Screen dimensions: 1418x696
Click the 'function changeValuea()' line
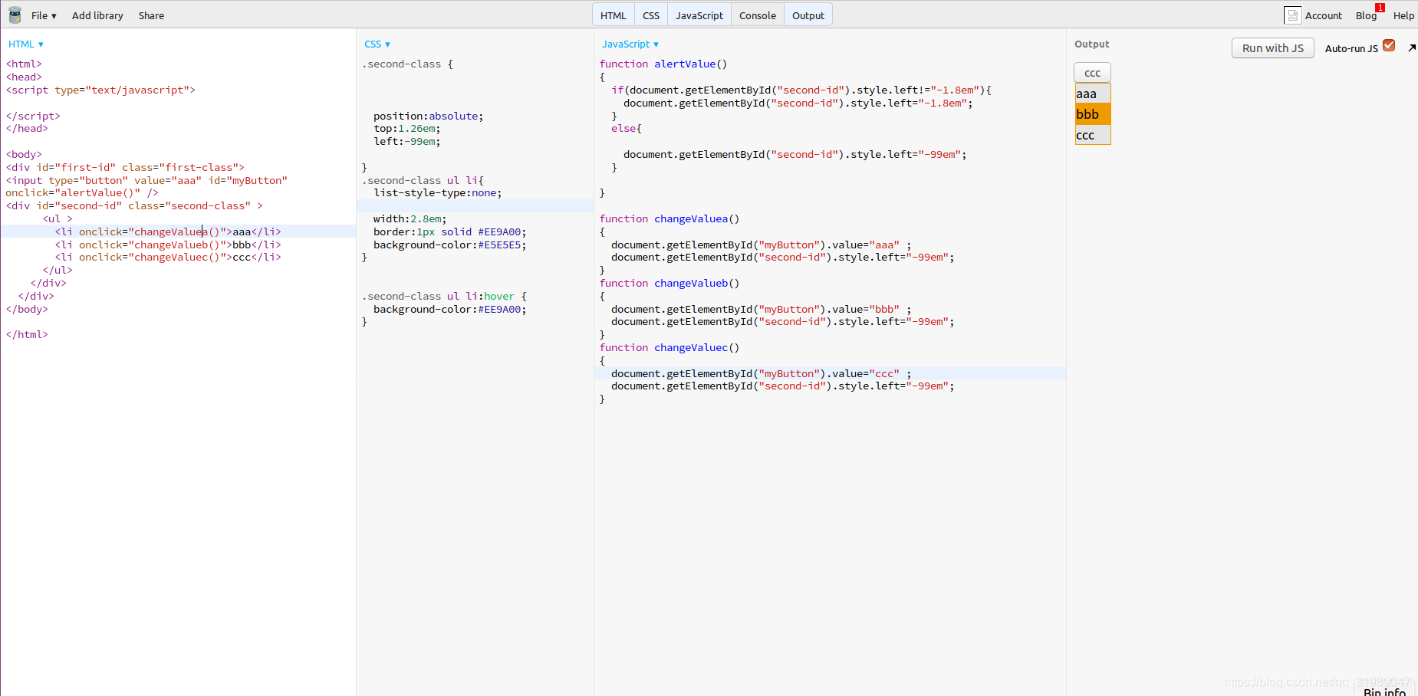tap(670, 219)
